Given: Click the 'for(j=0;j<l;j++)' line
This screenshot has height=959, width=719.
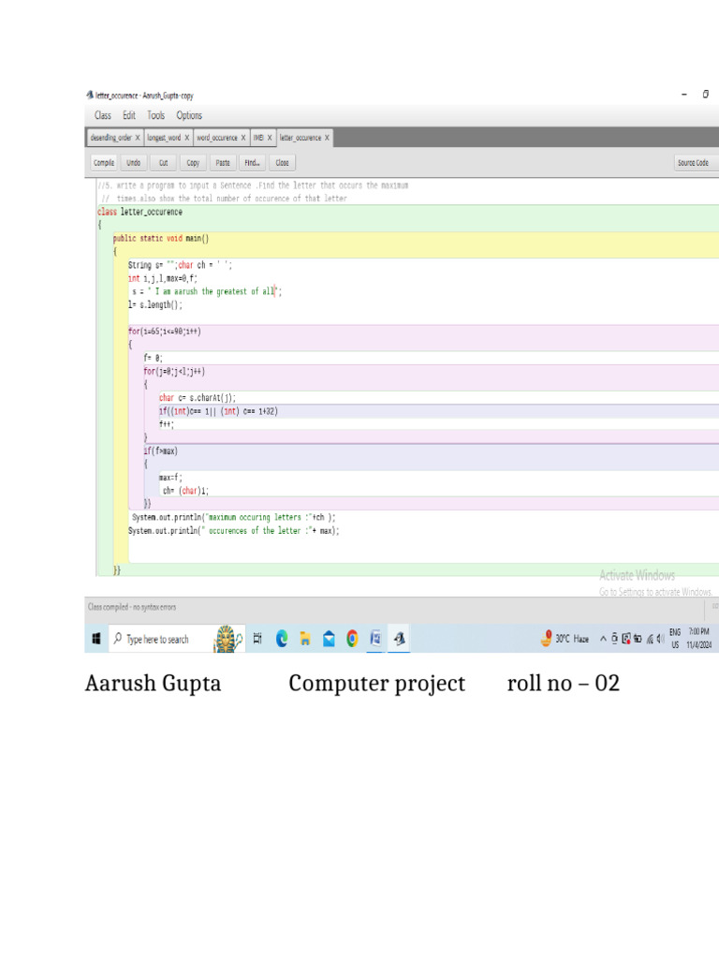Looking at the screenshot, I should click(174, 371).
